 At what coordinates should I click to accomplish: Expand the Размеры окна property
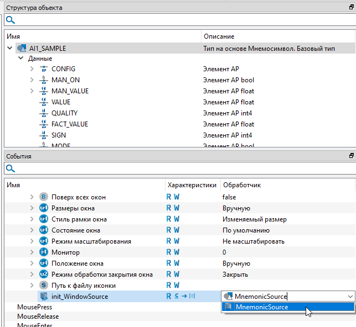pos(32,208)
